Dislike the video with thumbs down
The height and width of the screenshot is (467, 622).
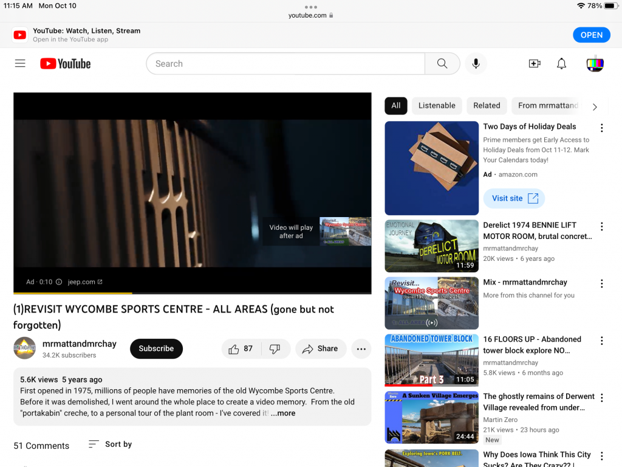point(275,348)
